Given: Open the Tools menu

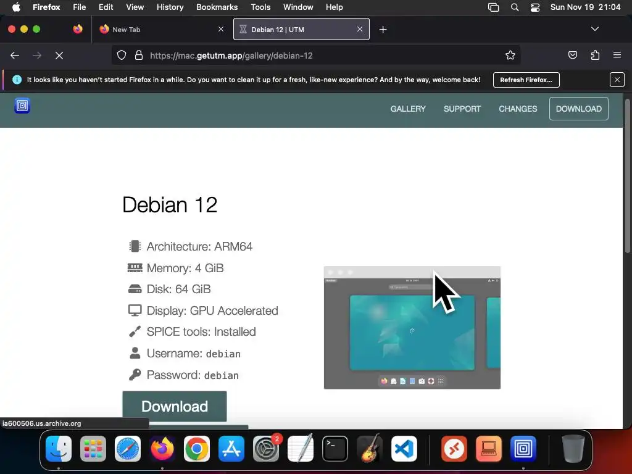Looking at the screenshot, I should point(260,7).
